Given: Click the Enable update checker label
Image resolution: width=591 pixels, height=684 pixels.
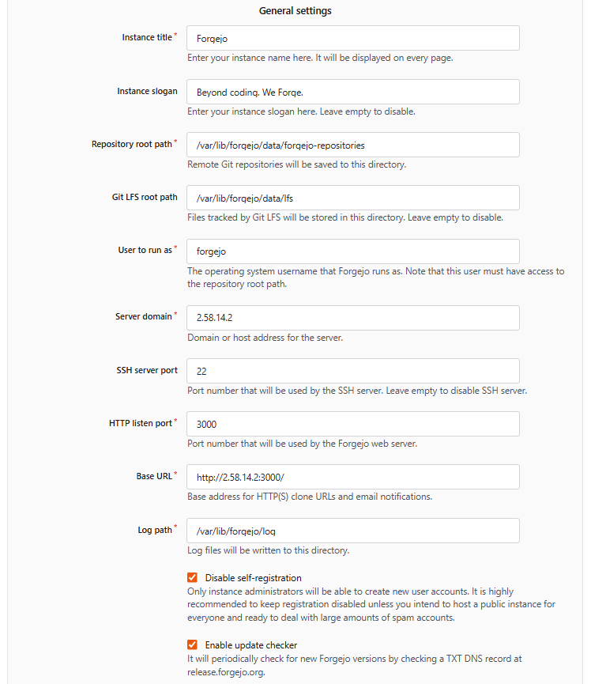Looking at the screenshot, I should click(x=253, y=644).
